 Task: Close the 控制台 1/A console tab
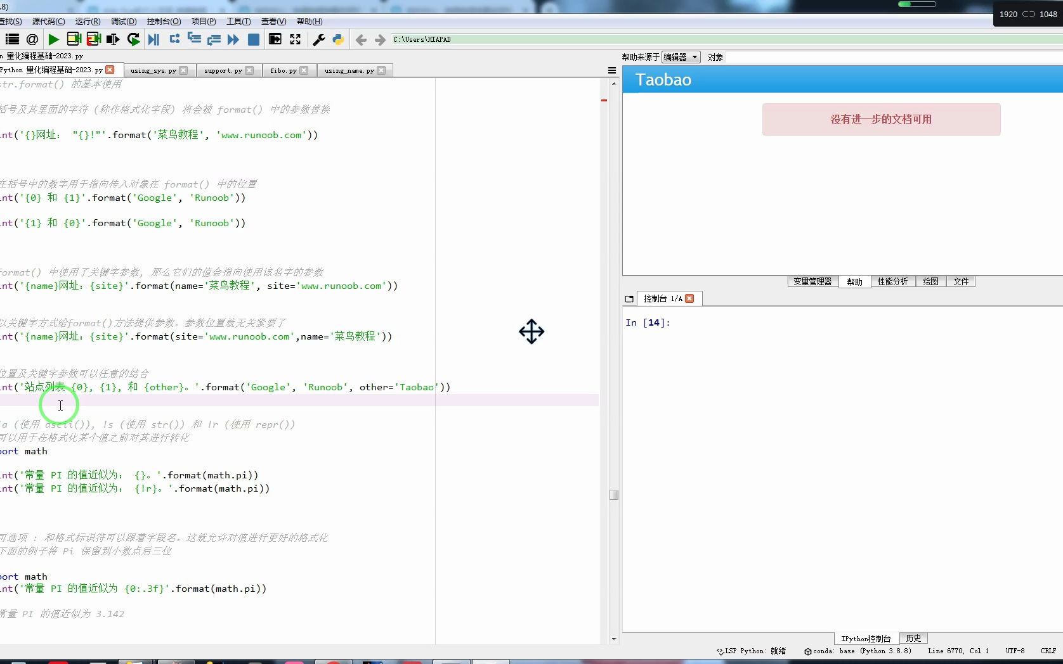point(689,298)
